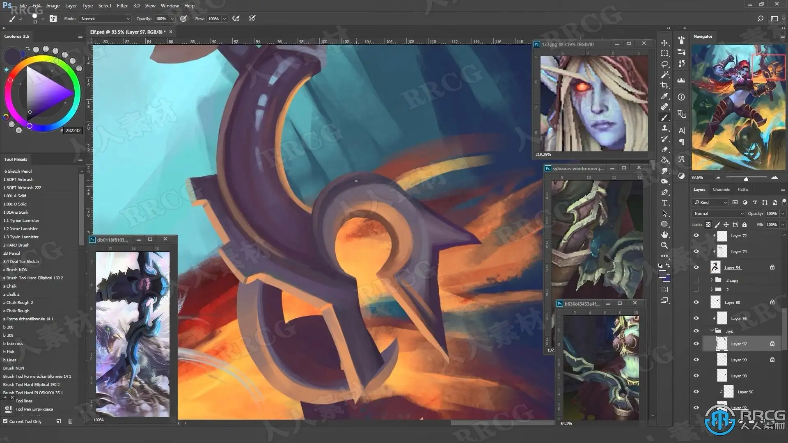This screenshot has height=443, width=788.
Task: Select the Healing Brush tool
Action: [x=664, y=107]
